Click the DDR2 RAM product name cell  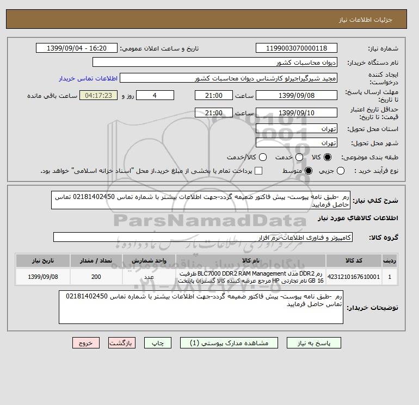tap(251, 277)
